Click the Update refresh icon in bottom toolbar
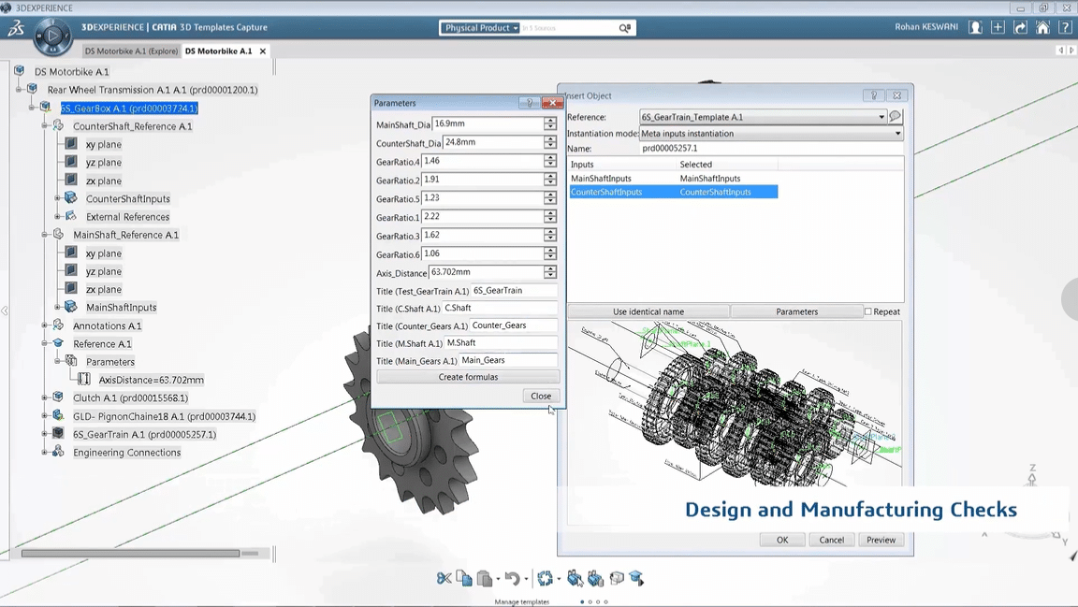Screen dimensions: 1078x607 point(545,579)
